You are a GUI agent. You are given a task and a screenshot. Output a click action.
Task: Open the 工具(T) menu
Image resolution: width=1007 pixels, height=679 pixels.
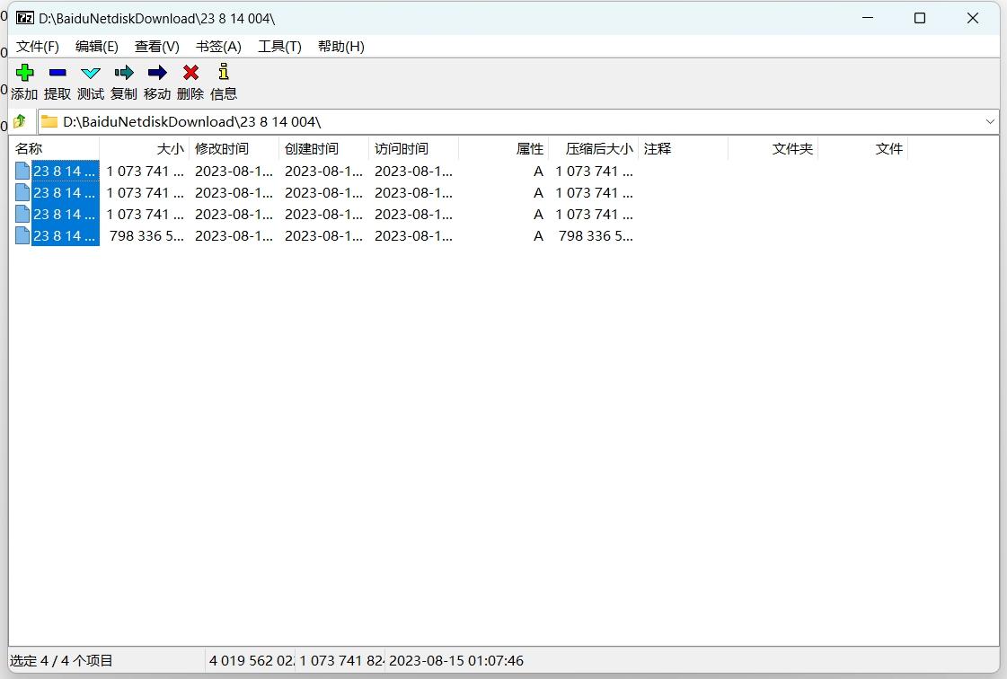pos(279,47)
